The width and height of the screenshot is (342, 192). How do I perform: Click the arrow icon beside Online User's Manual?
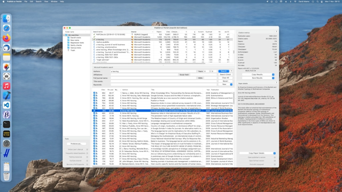tap(87, 149)
